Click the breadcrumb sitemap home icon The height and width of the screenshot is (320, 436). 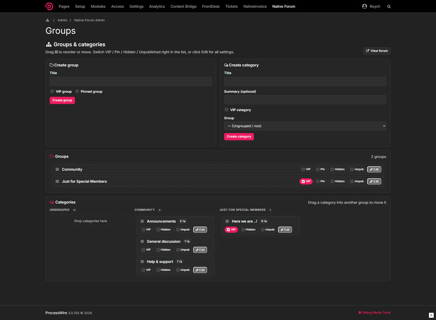coord(48,20)
